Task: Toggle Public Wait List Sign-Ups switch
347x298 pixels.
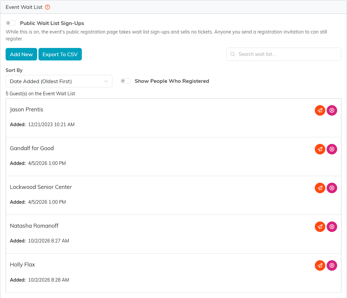Action: 11,23
